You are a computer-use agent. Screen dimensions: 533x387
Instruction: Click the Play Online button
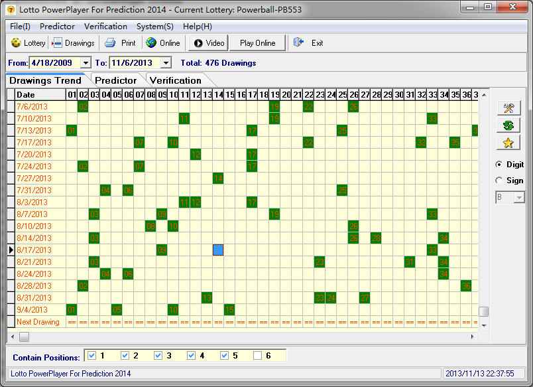[258, 43]
